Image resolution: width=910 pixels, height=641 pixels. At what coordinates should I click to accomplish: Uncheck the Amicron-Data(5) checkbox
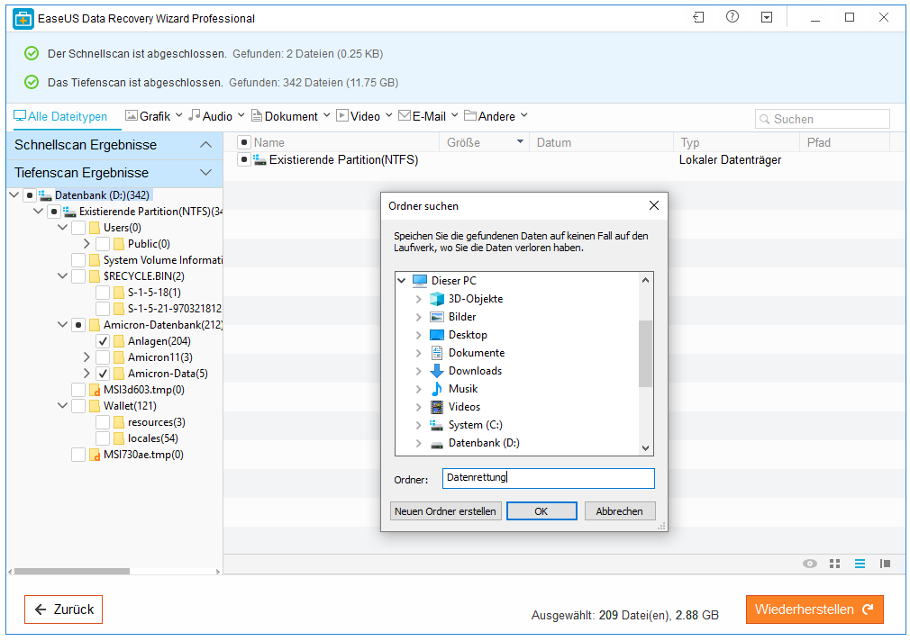(x=103, y=374)
